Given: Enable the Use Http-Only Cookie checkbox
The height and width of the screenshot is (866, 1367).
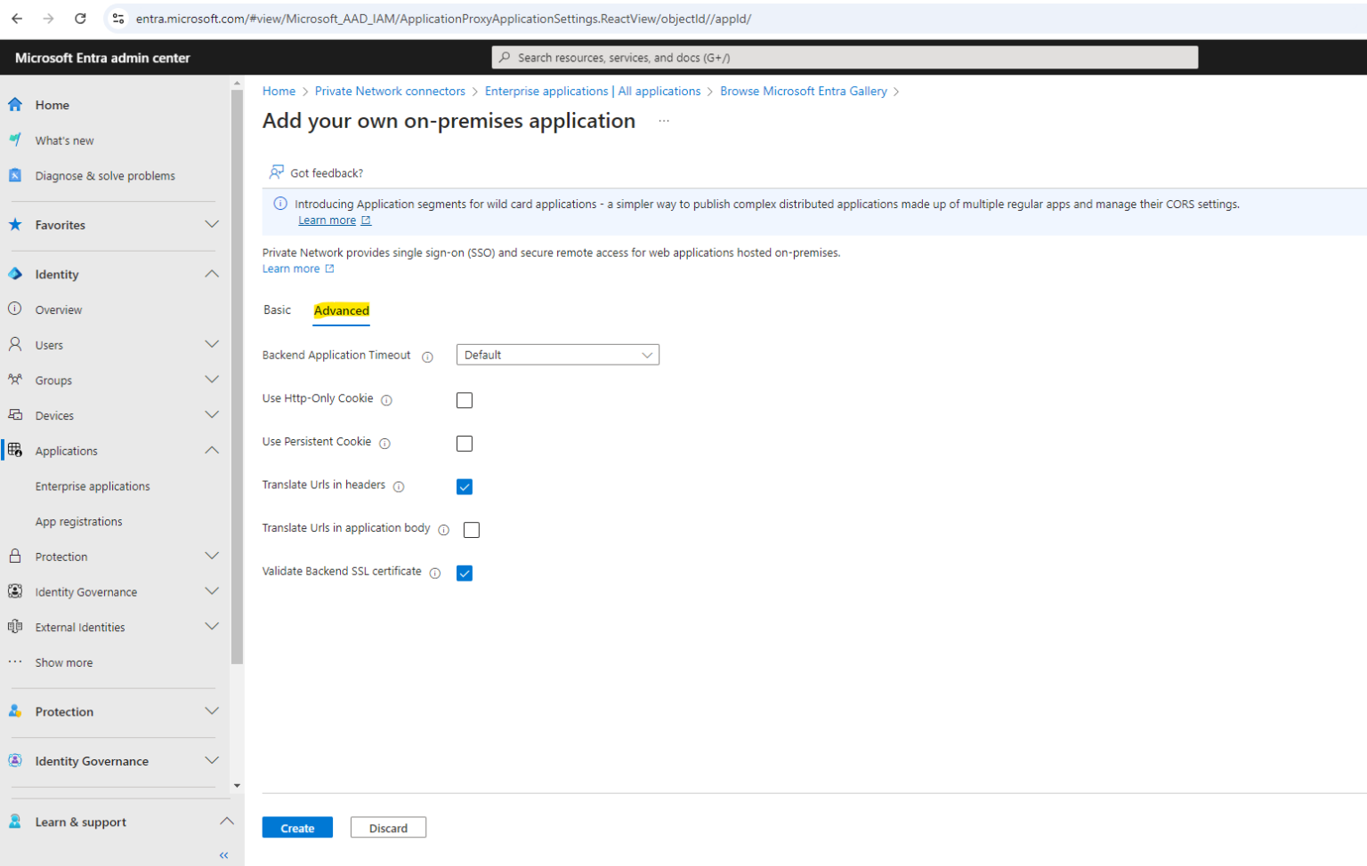Looking at the screenshot, I should [x=465, y=400].
